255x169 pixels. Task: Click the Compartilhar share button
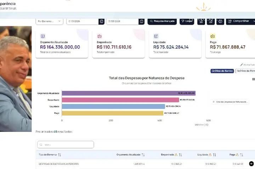point(239,21)
